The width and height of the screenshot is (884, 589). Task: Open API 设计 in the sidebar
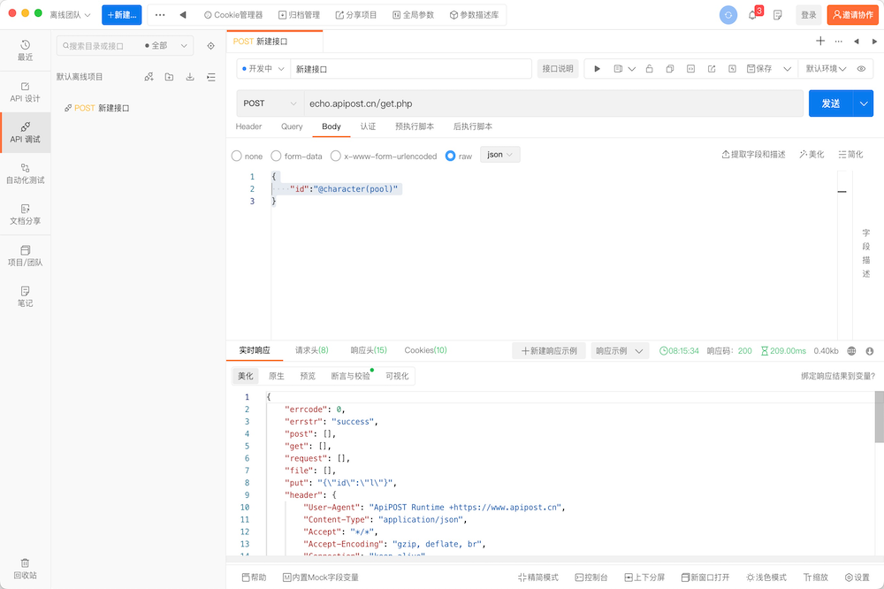(25, 92)
